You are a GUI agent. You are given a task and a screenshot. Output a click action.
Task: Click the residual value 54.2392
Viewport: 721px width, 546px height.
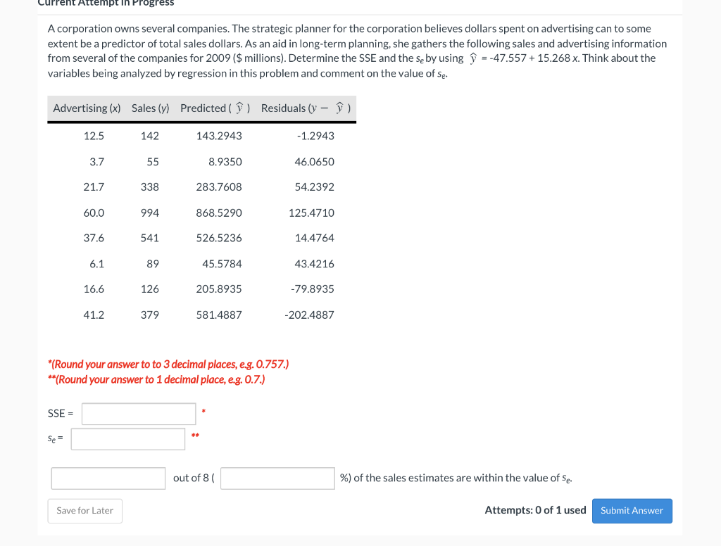315,187
